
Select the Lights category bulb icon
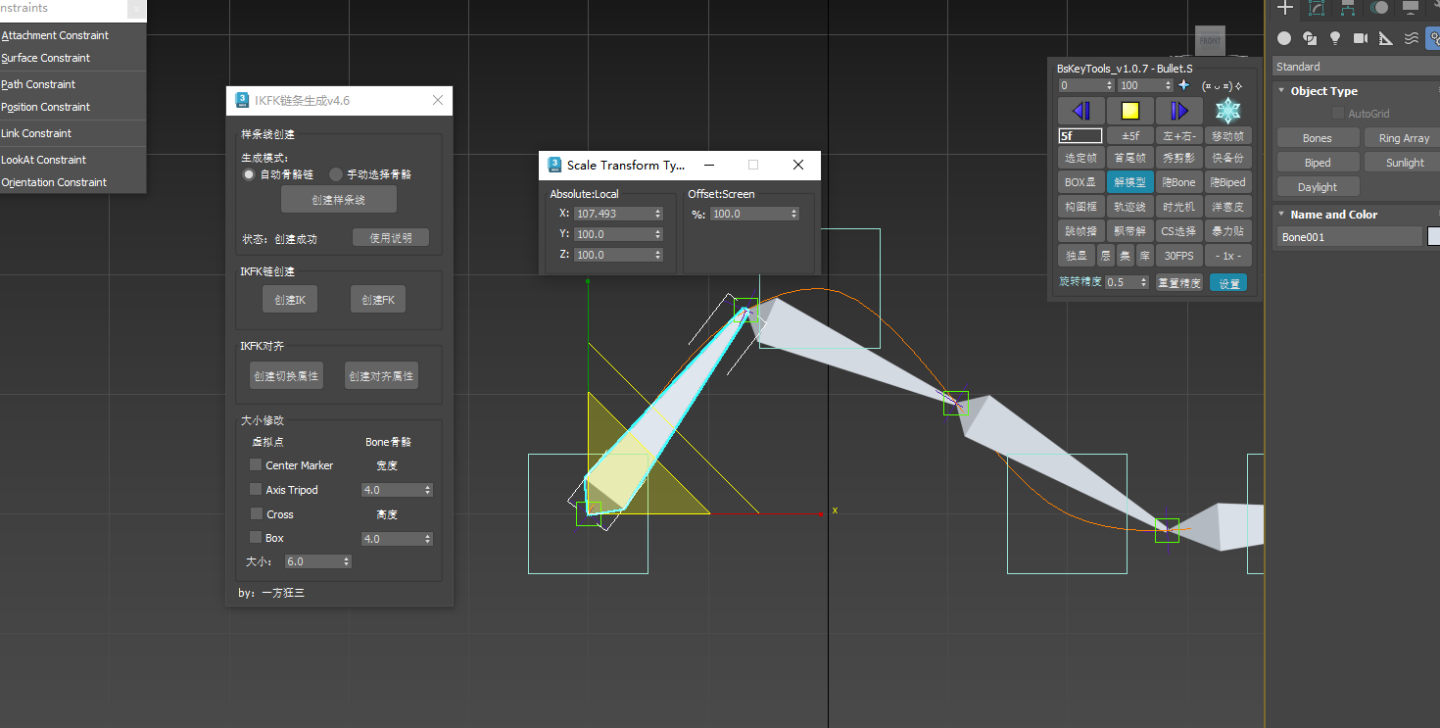click(x=1334, y=38)
